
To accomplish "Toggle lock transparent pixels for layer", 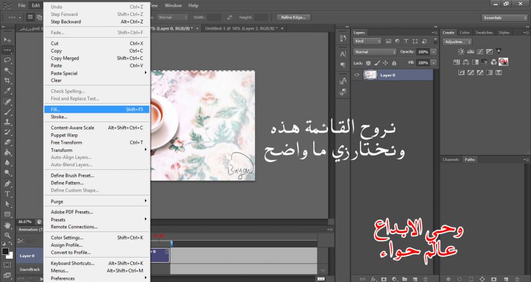I will 368,63.
